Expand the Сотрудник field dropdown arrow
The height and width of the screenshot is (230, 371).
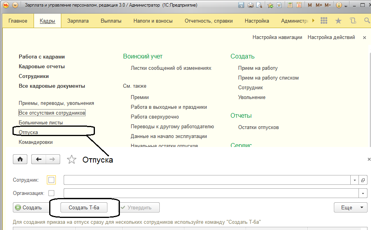pyautogui.click(x=355, y=180)
